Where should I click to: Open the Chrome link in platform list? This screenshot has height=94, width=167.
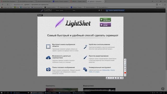(112, 70)
